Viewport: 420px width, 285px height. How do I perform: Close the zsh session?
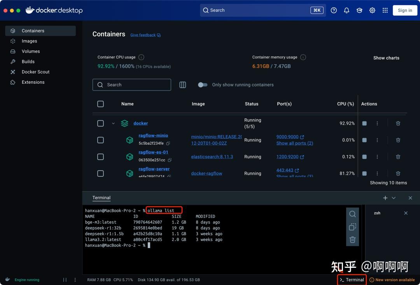coord(406,213)
